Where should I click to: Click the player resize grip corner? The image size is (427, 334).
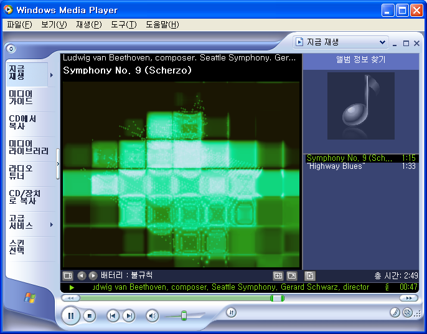pos(418,314)
